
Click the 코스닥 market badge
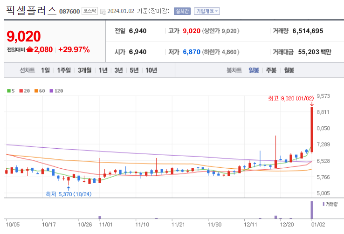[90, 11]
